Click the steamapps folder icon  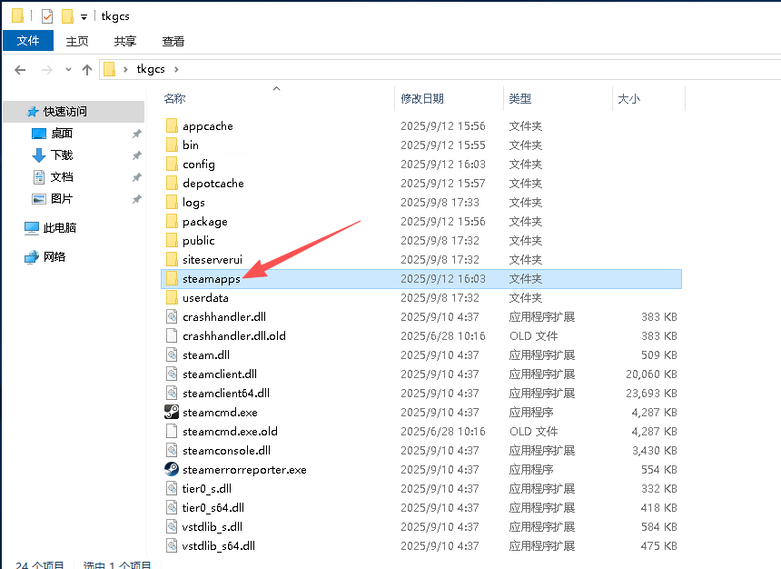tap(172, 278)
